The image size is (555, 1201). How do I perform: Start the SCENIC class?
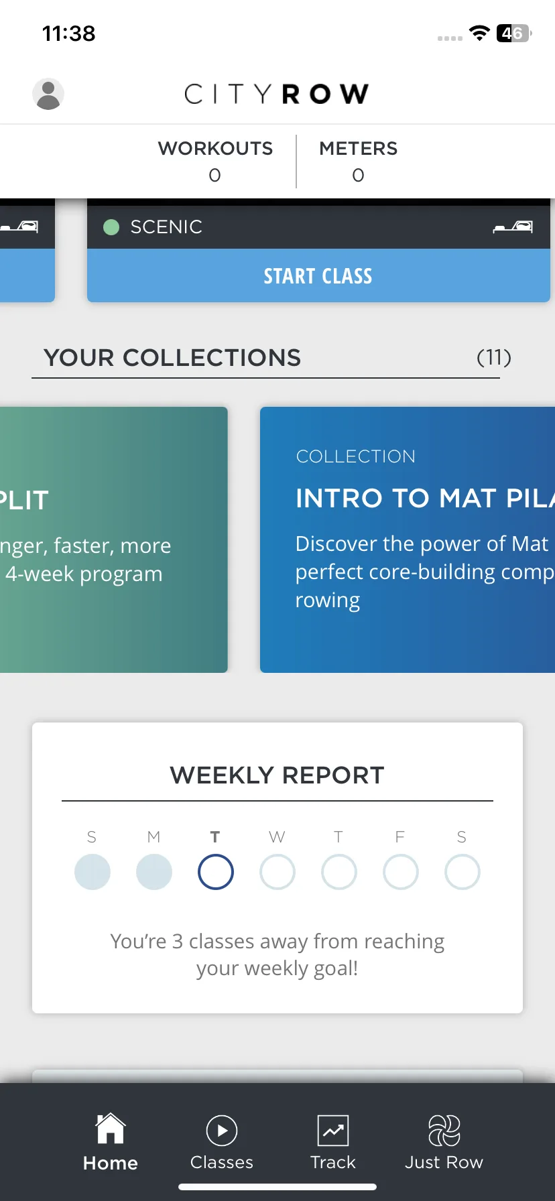pyautogui.click(x=318, y=275)
